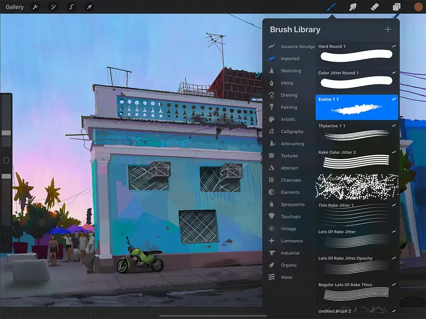Open the Gouache Smudge brush set
This screenshot has width=426, height=319.
point(291,46)
